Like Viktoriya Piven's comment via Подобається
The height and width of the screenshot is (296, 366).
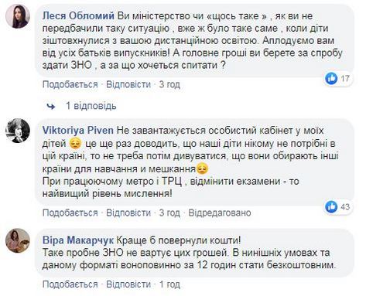pos(70,213)
